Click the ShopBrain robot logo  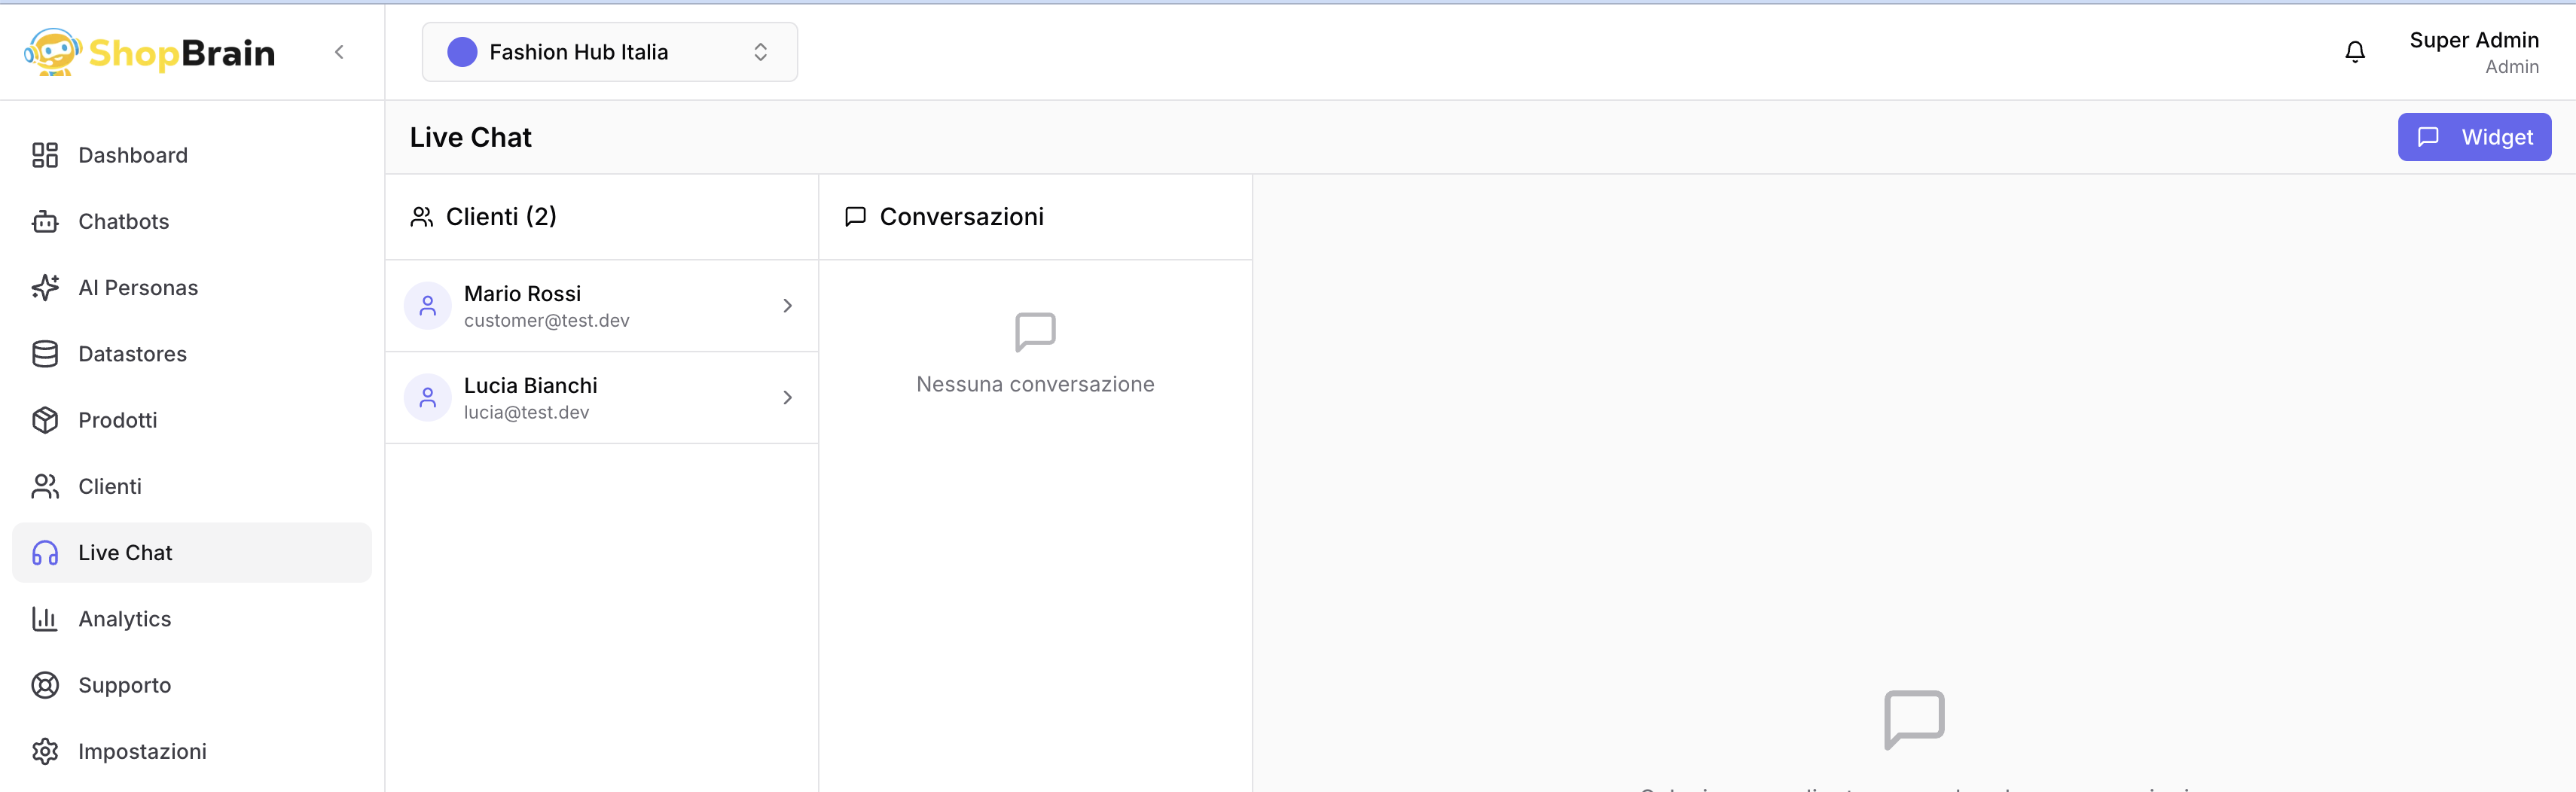(x=52, y=52)
